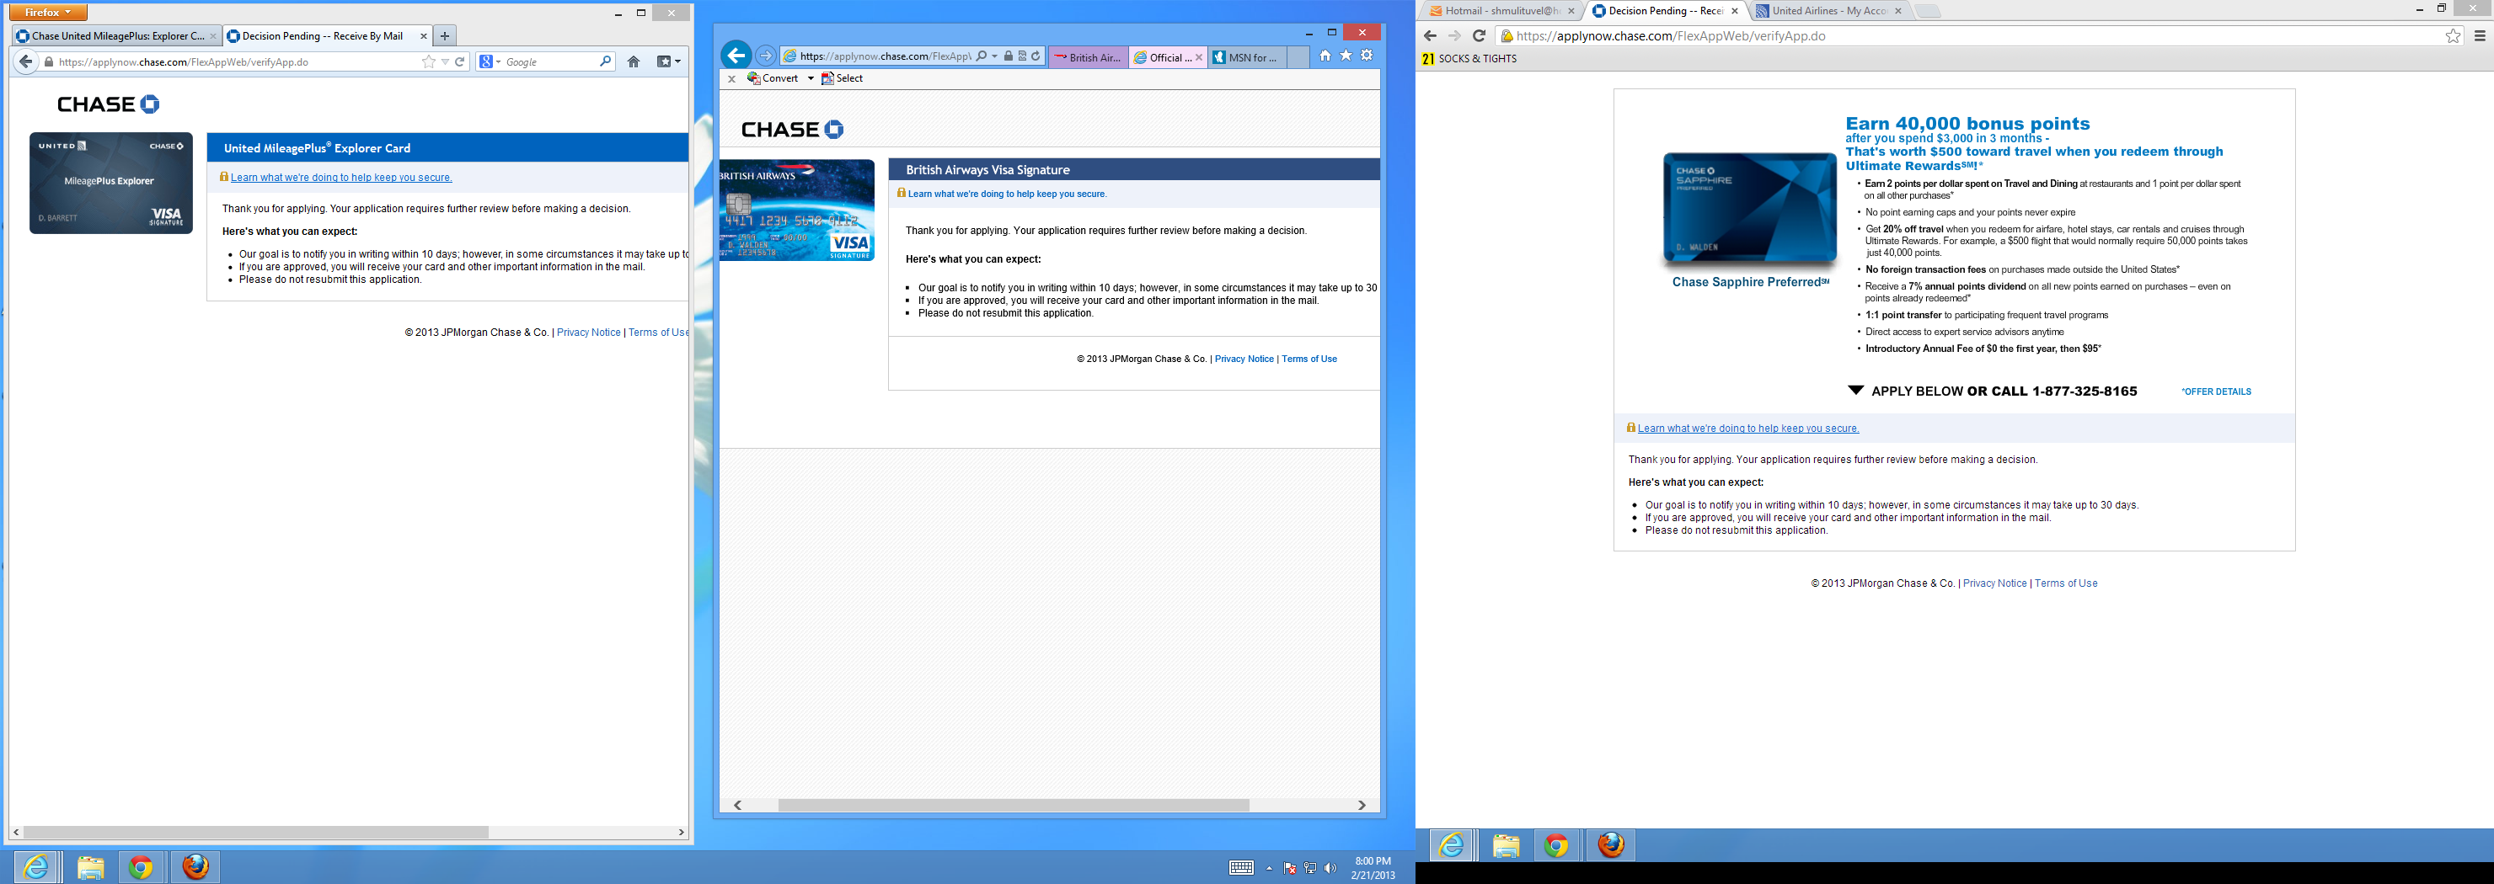Open Chrome menu hamburger icon

[x=2480, y=36]
